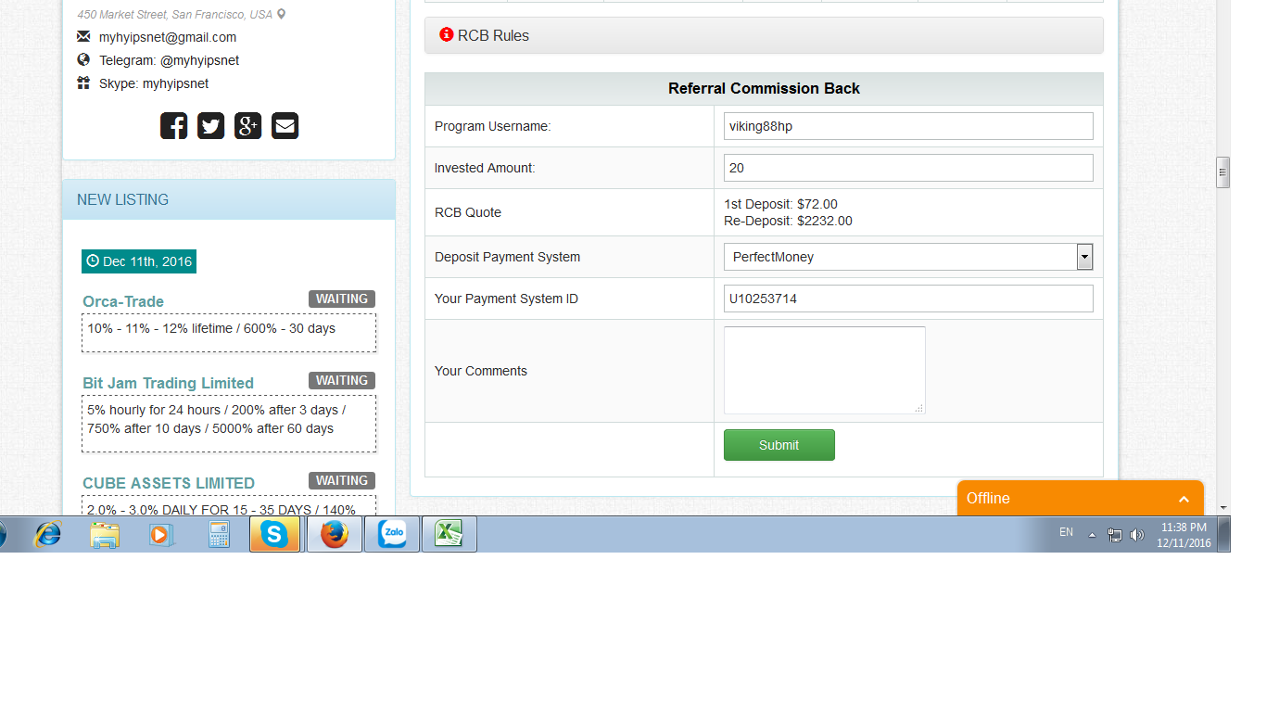Click the WAITING badge for CUBE ASSETS LIMITED
1266x712 pixels.
point(342,480)
